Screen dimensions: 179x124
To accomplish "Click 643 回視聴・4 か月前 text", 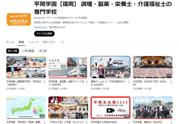I will 100,89.
